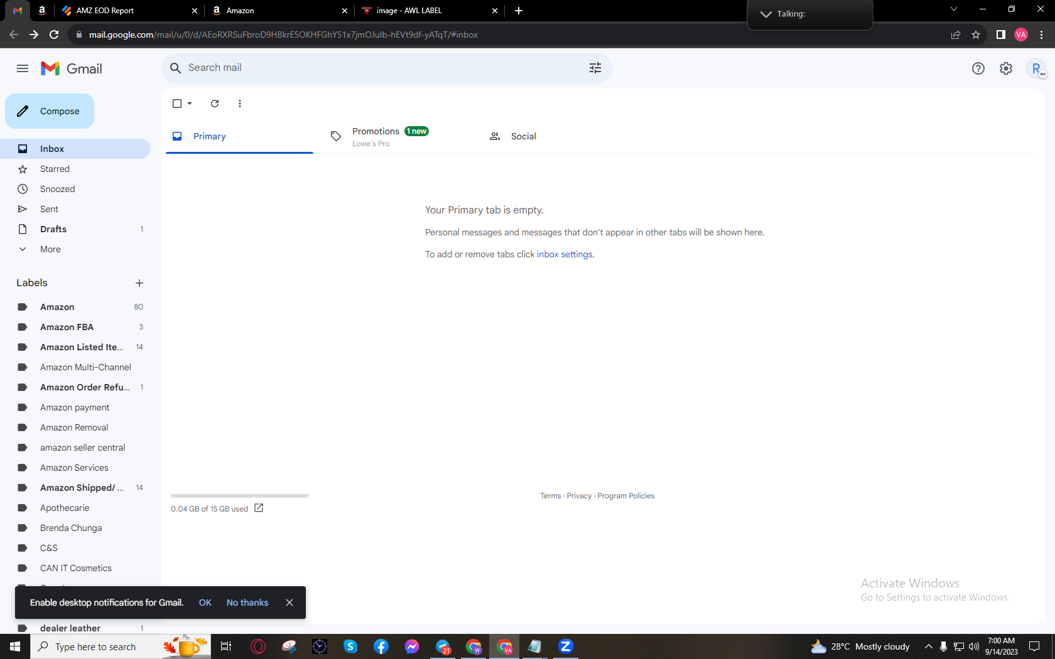Tick the select-all checkbox

[177, 104]
